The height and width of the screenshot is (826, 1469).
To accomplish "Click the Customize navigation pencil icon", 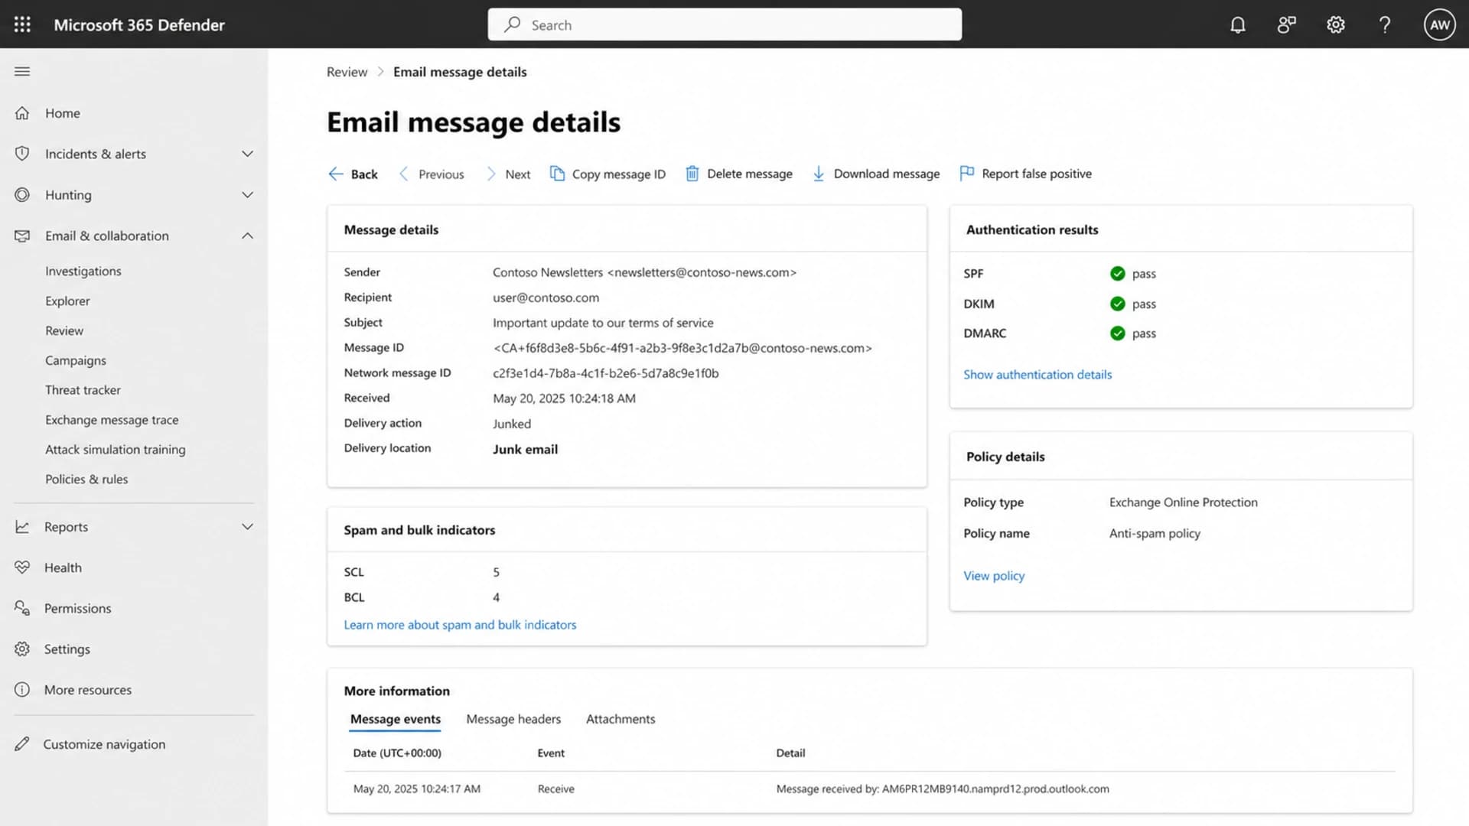I will tap(22, 744).
